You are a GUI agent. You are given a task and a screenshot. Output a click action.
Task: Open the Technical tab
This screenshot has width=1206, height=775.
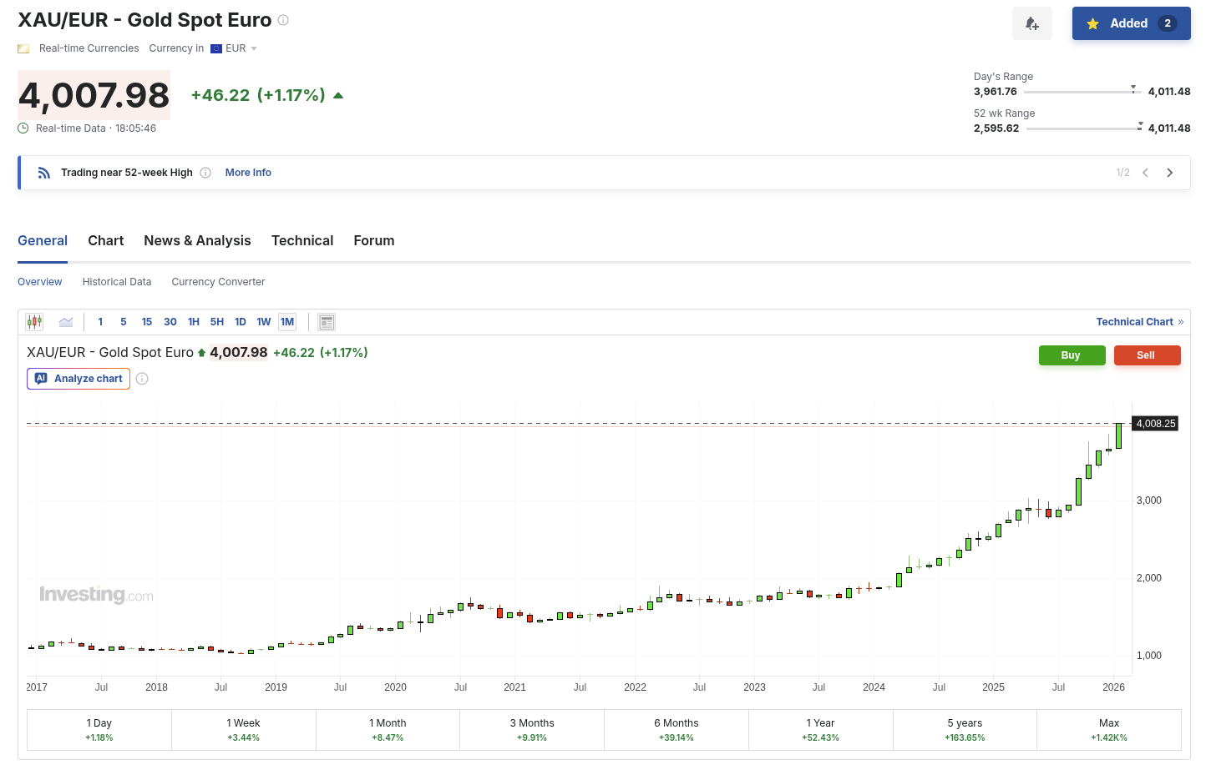[x=302, y=240]
